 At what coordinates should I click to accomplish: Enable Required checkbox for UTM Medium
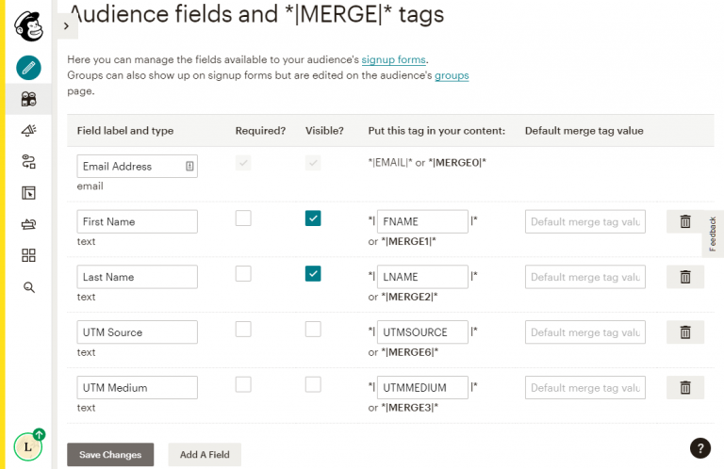(243, 384)
